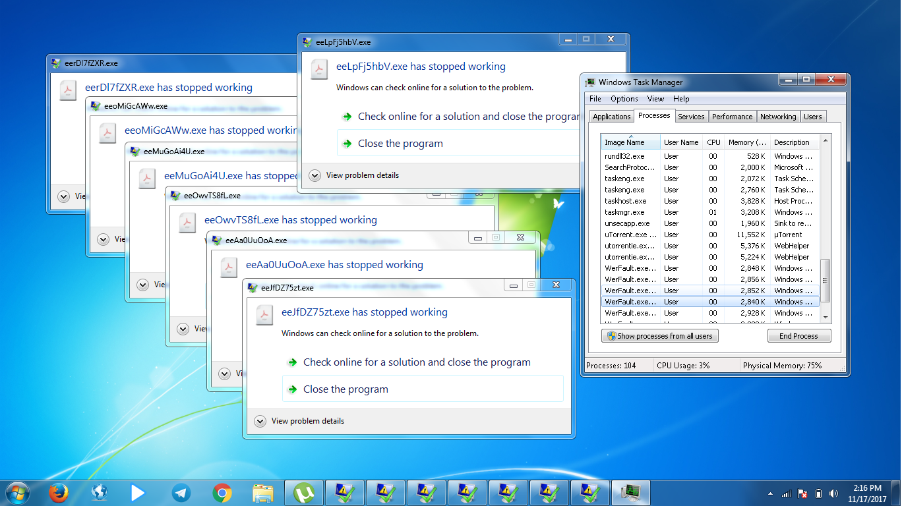Click the process list scroll down arrow
This screenshot has width=902, height=506.
point(826,318)
